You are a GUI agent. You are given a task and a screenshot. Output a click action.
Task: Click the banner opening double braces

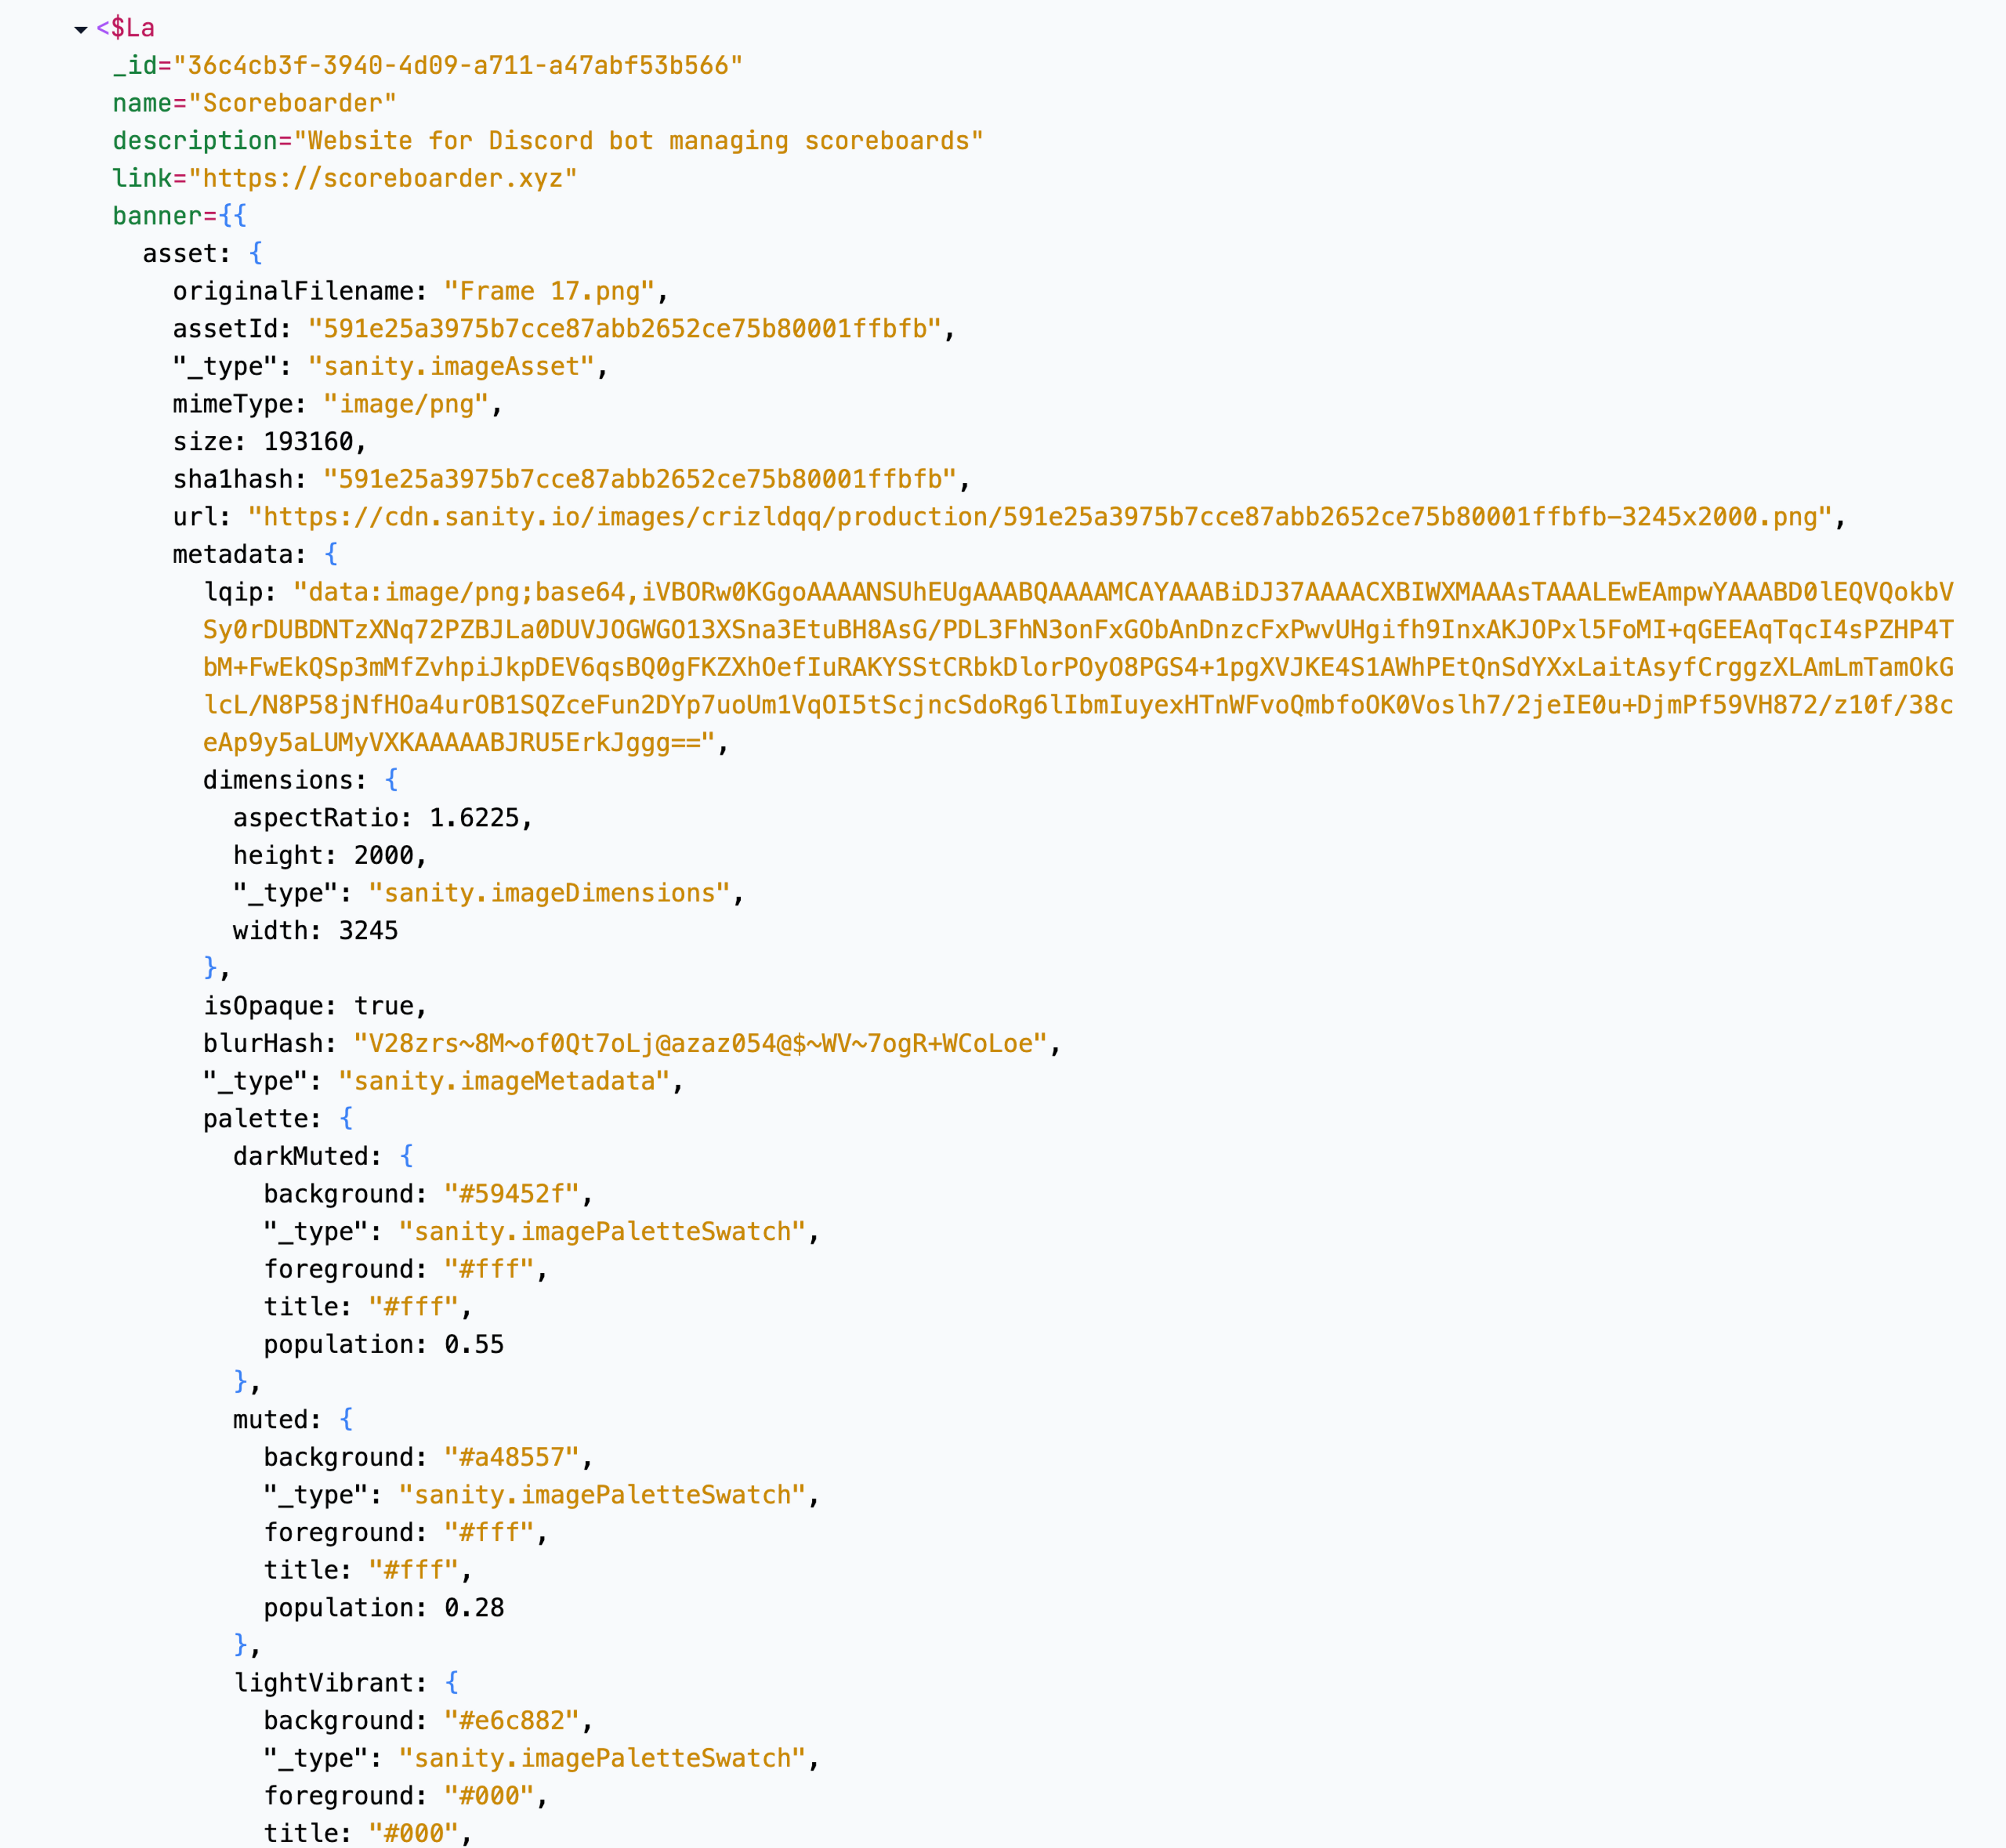(233, 216)
